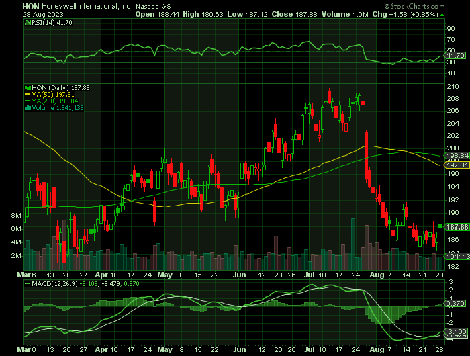Click the Volume 1,941,139 legend text
Screen dimensions: 470x356
pyautogui.click(x=58, y=108)
